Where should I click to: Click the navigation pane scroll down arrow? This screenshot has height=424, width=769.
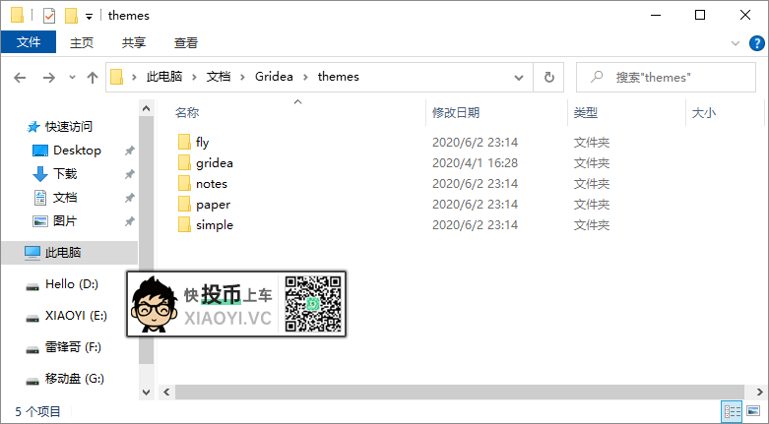coord(146,392)
